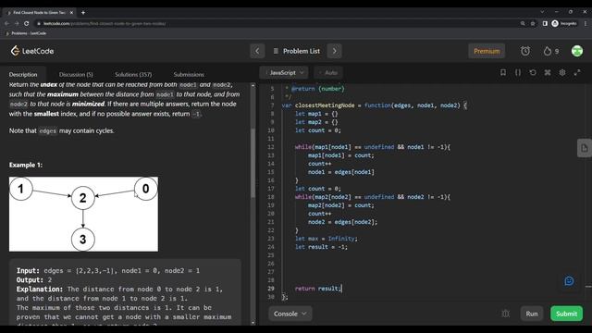
Task: Open the tab search chevron
Action: click(x=542, y=12)
